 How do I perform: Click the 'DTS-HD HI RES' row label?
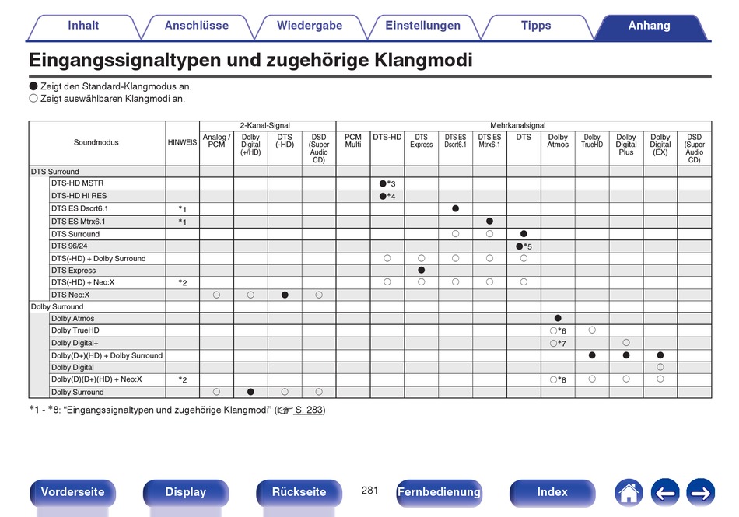tap(79, 196)
